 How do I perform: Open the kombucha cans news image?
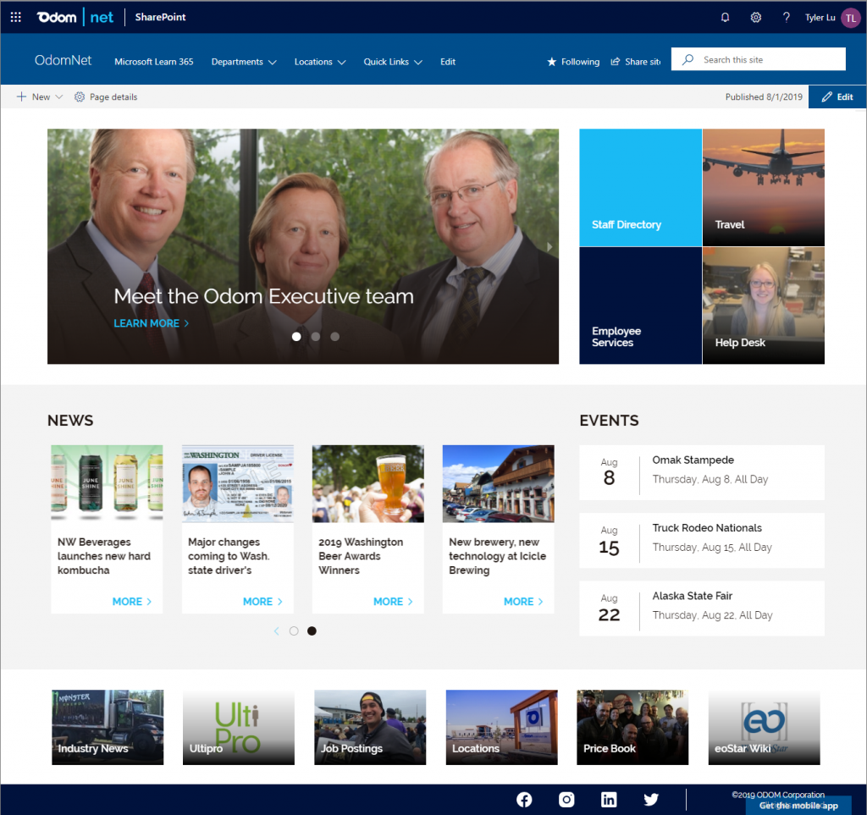(x=107, y=483)
